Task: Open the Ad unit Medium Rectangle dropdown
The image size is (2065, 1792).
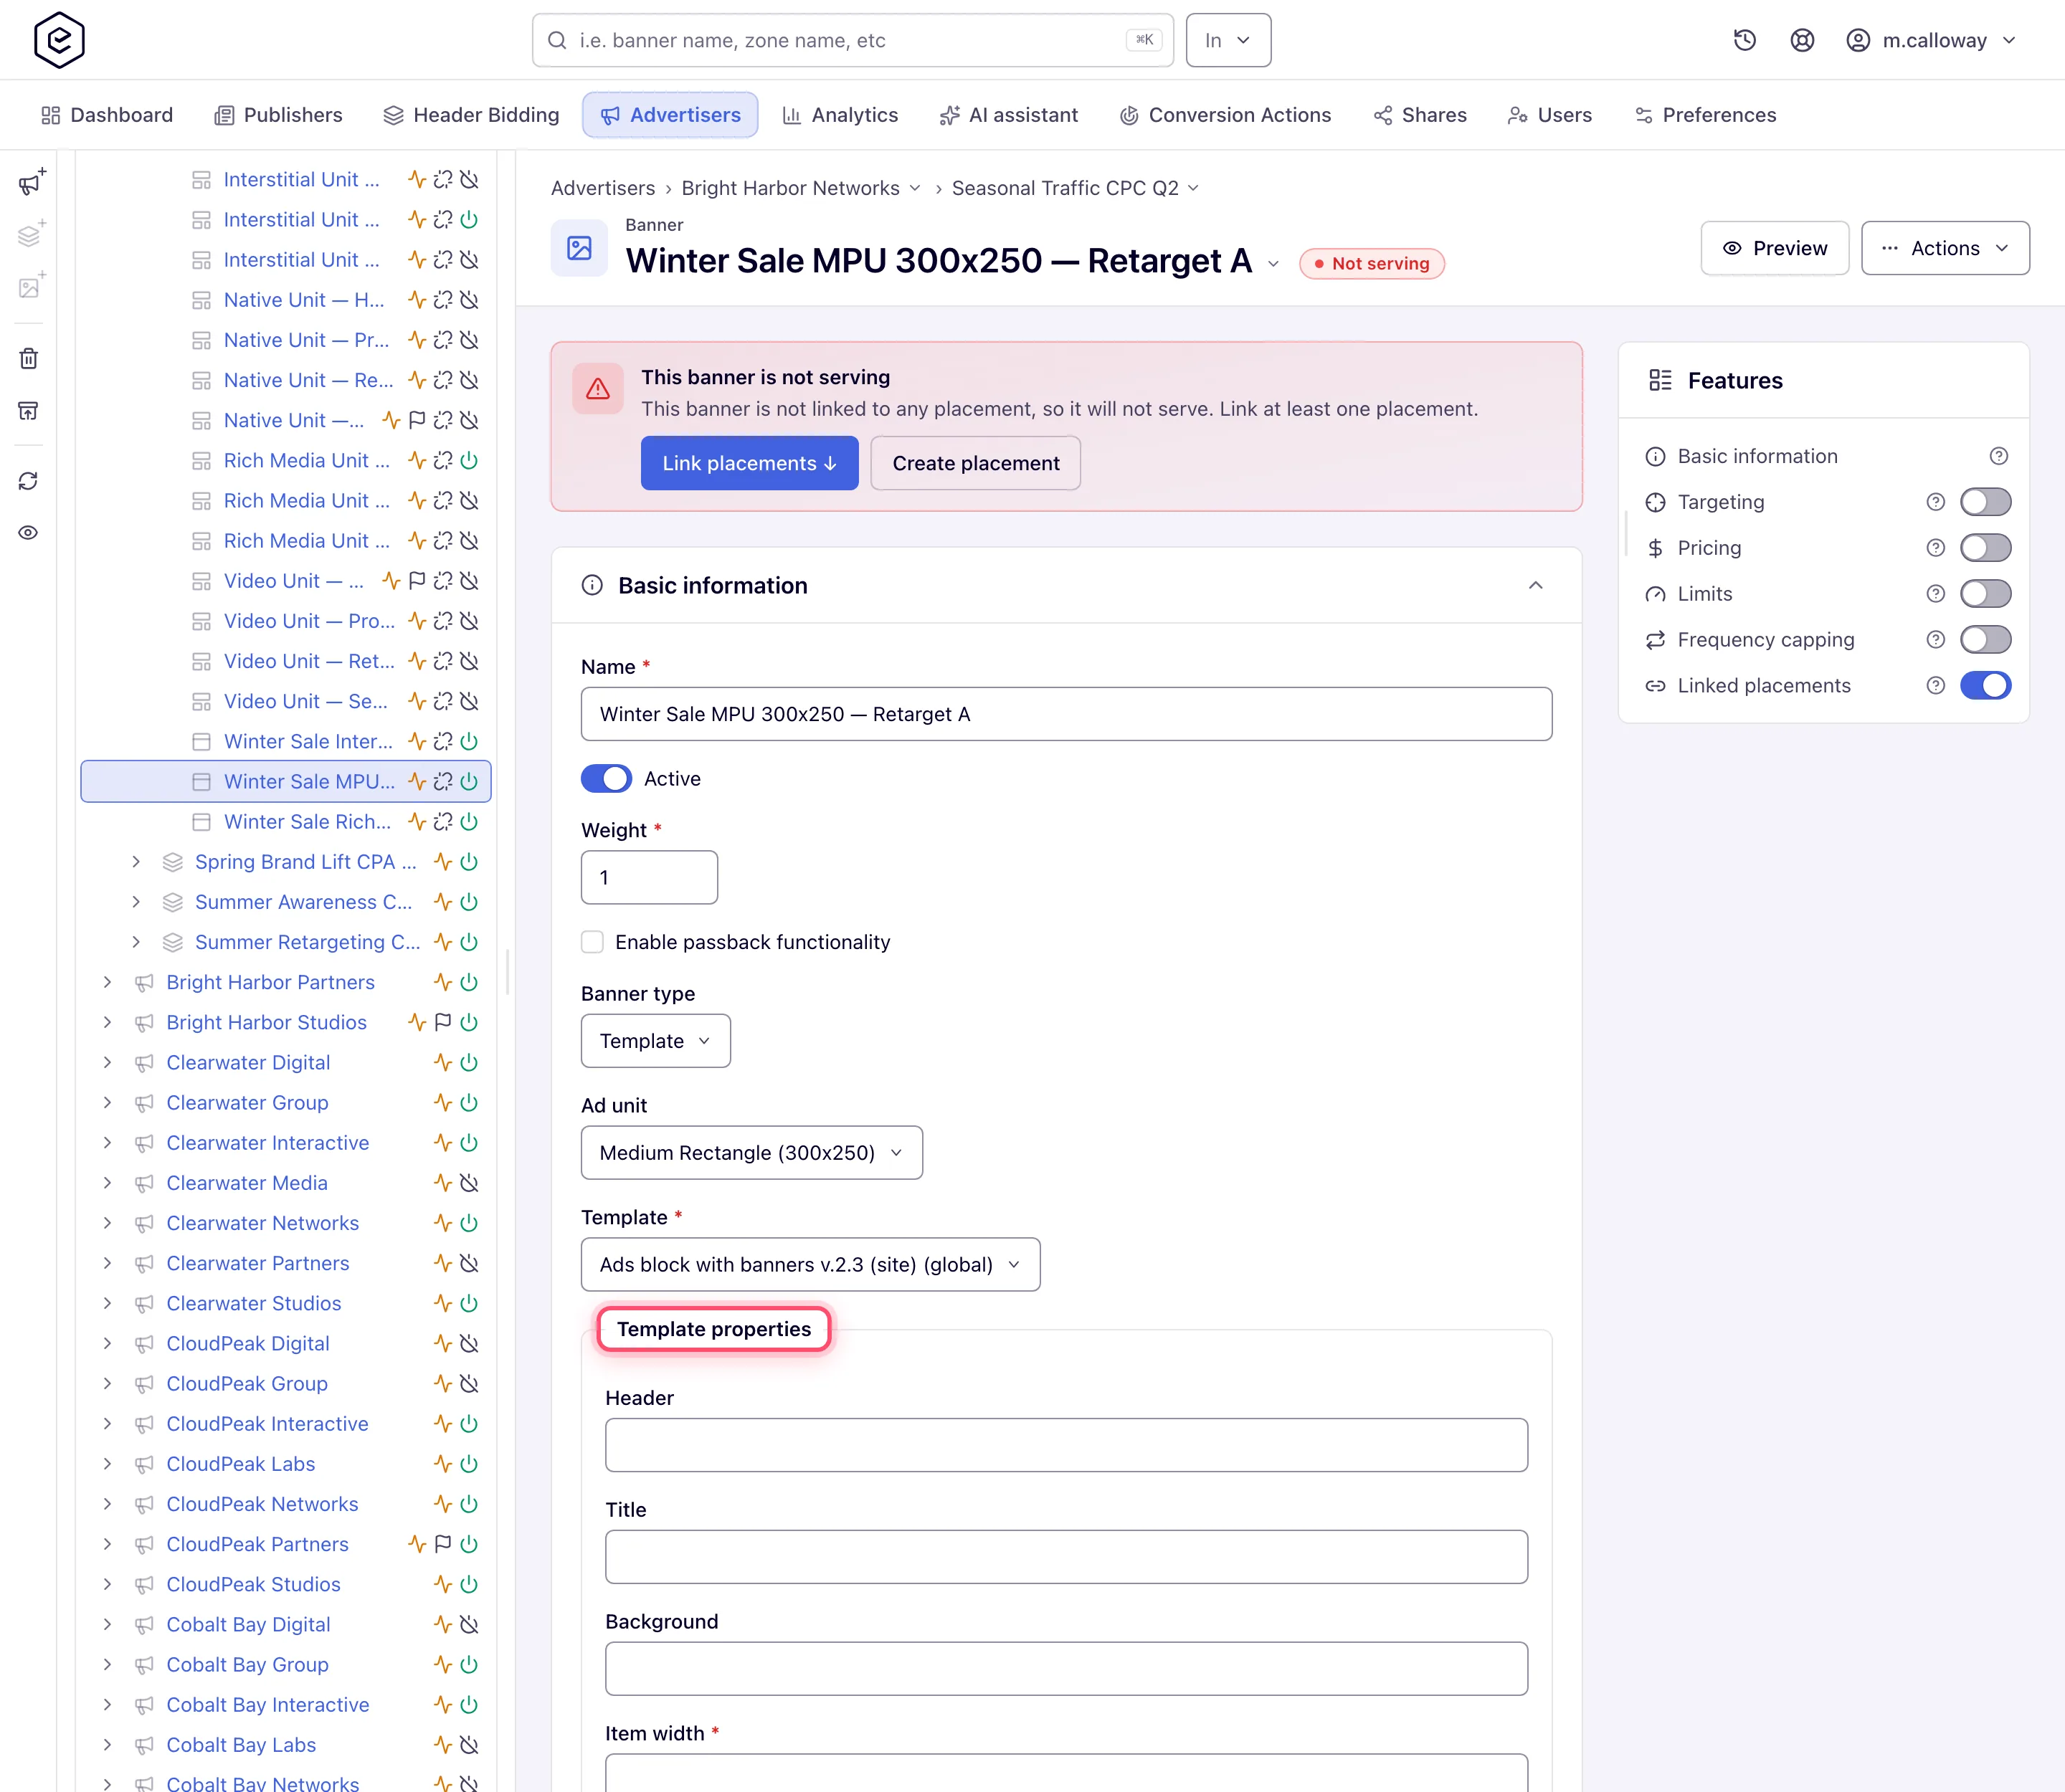Action: pyautogui.click(x=751, y=1153)
